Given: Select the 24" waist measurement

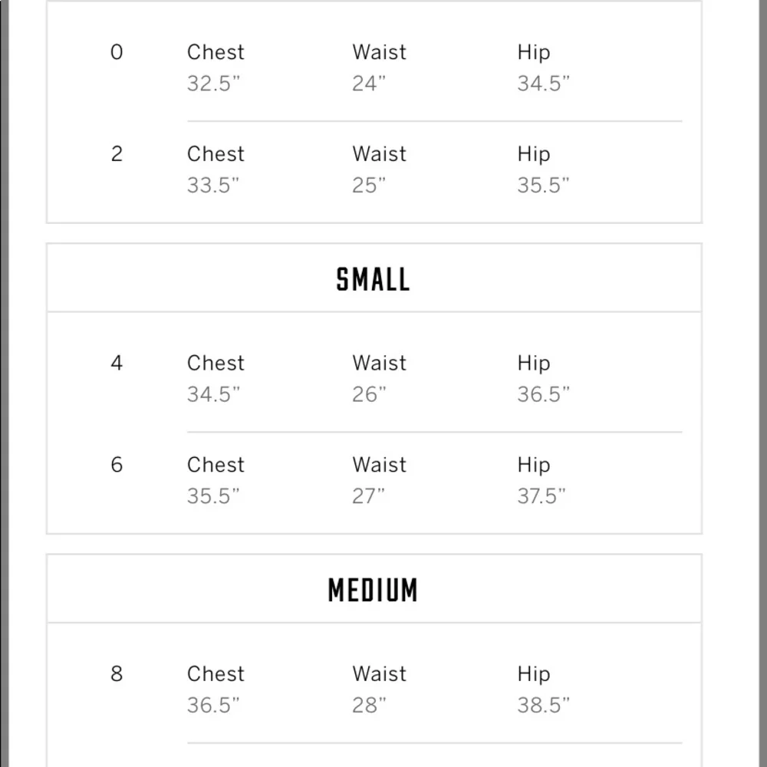Looking at the screenshot, I should [368, 83].
